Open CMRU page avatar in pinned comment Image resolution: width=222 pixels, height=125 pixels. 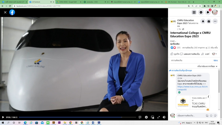click(173, 75)
